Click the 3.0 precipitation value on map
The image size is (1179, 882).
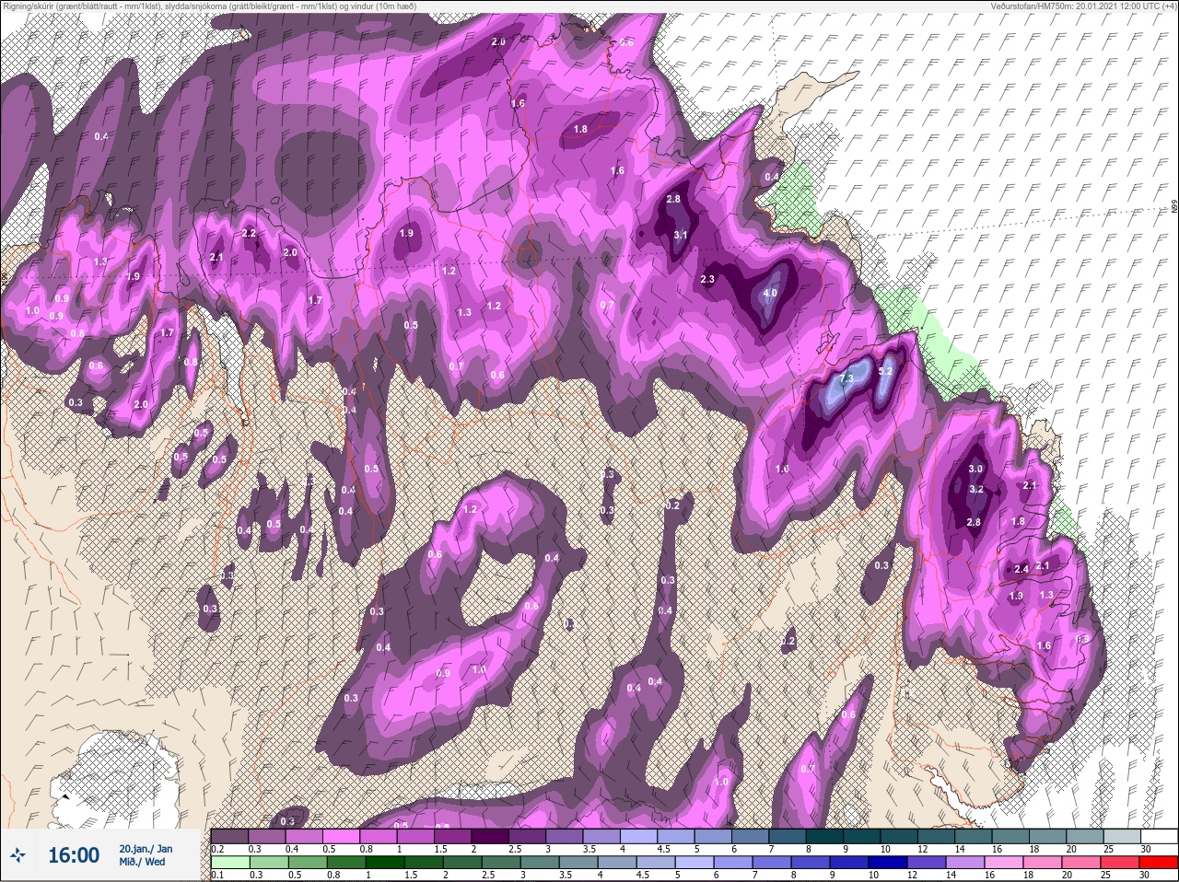click(976, 470)
